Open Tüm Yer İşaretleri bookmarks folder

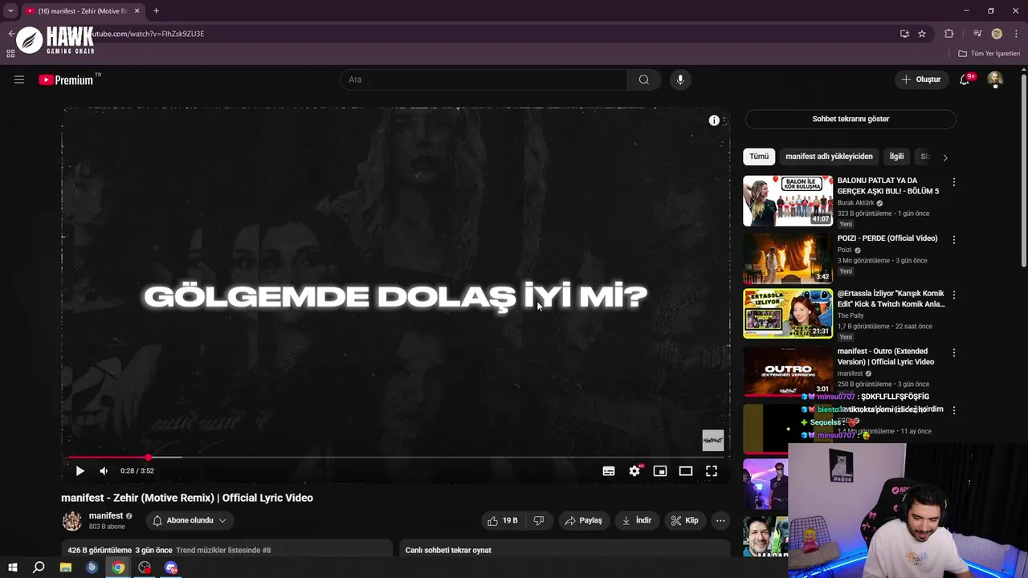pos(989,54)
